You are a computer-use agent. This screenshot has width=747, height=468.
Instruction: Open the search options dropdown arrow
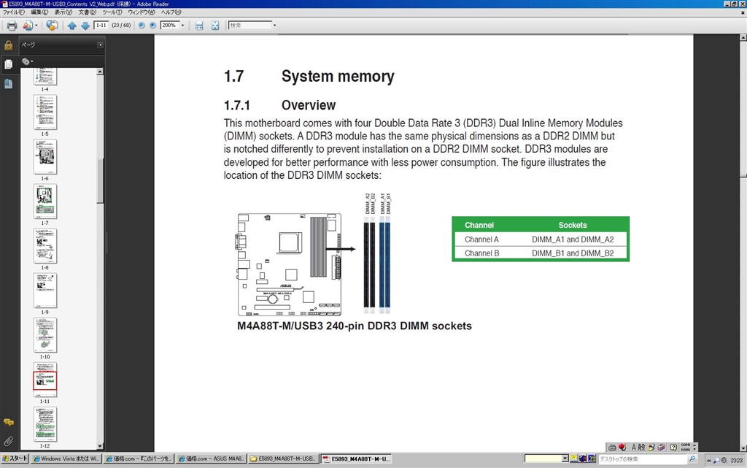[274, 26]
